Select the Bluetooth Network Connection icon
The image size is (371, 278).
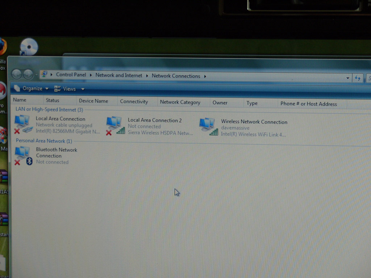pyautogui.click(x=23, y=156)
